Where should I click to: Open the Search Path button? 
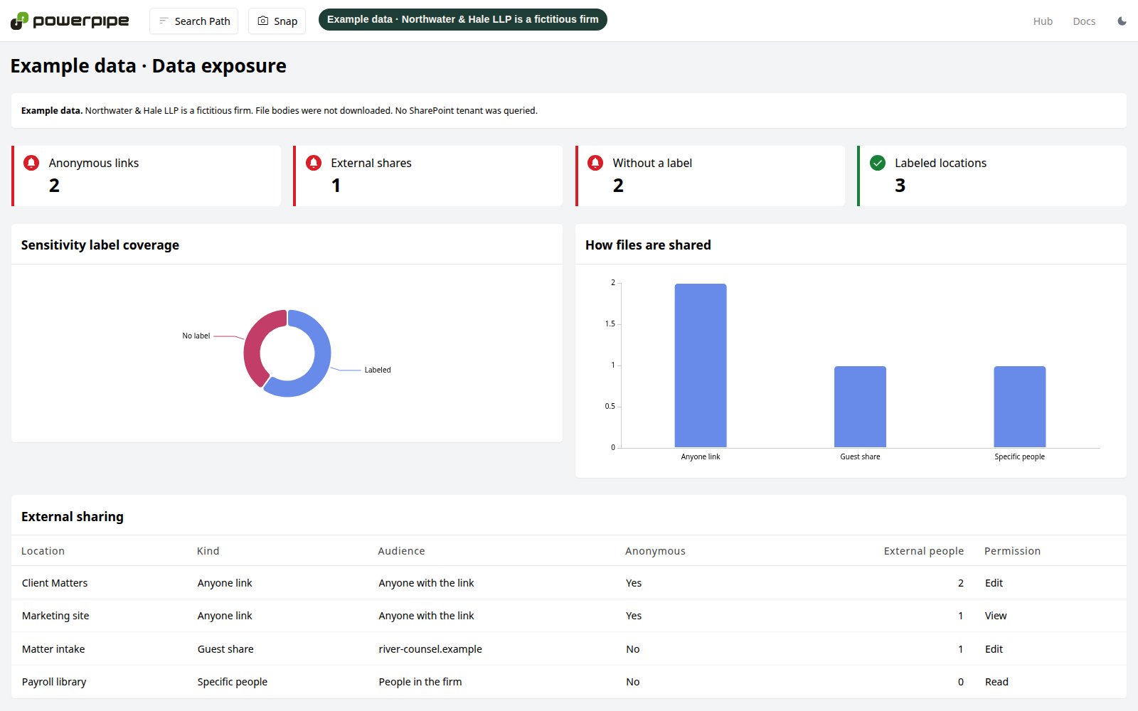point(193,21)
